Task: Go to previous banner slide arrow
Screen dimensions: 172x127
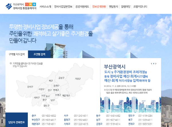Action: (x=151, y=64)
